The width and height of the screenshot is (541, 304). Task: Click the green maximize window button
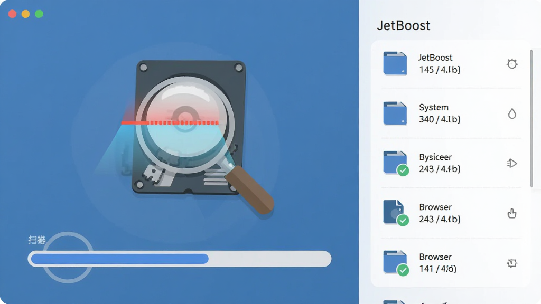39,14
